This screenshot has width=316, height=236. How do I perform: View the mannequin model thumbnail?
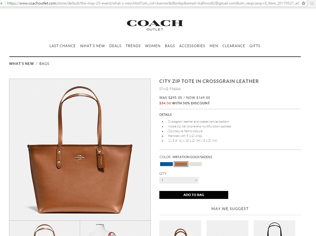(115, 228)
